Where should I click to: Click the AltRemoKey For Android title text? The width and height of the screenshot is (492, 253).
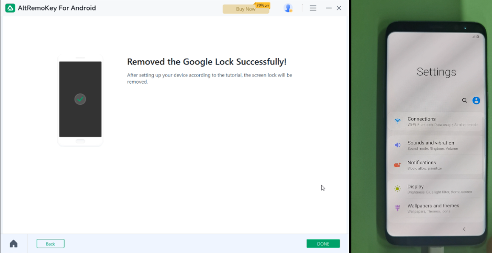57,8
